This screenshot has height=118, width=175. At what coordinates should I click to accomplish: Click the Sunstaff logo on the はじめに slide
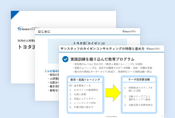coord(129,31)
